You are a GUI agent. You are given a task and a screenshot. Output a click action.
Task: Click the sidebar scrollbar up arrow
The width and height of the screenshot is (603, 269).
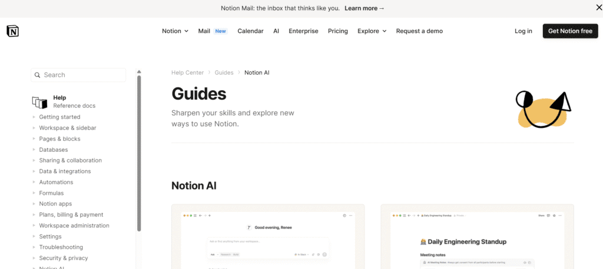(x=139, y=71)
